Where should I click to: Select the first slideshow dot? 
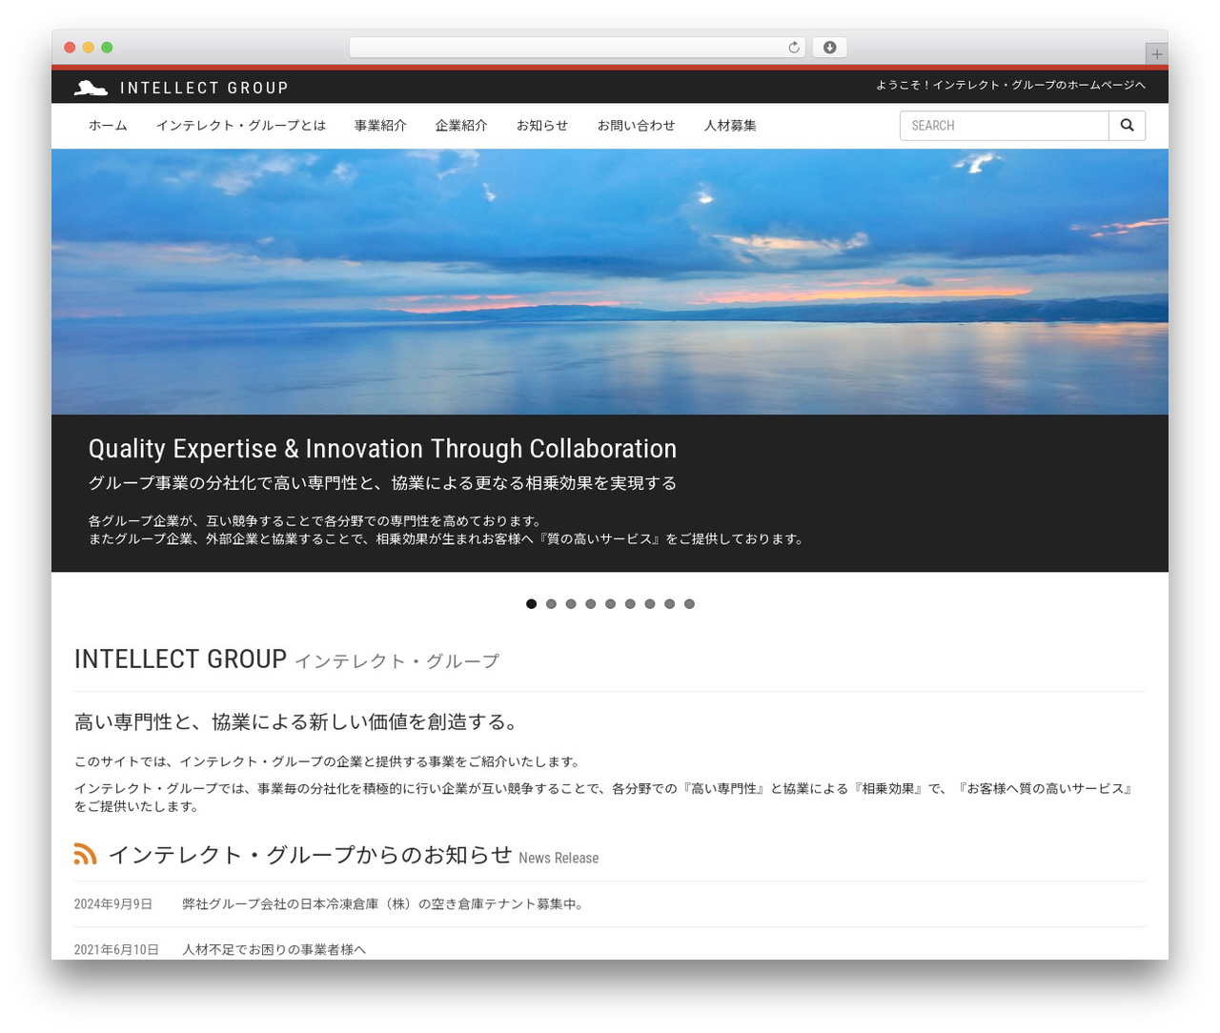[x=532, y=604]
